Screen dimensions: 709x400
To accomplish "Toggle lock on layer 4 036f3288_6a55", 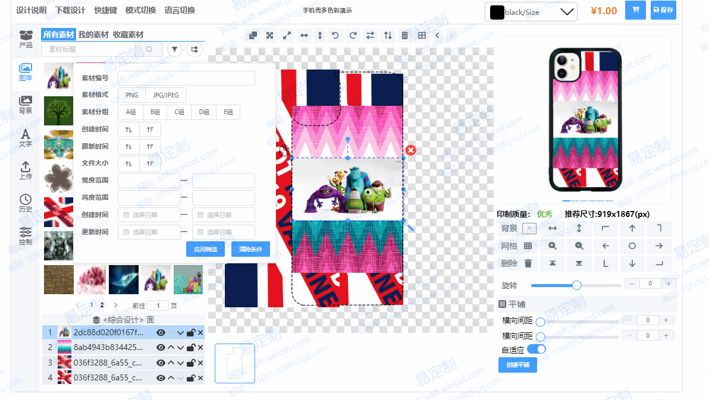I will coord(191,378).
